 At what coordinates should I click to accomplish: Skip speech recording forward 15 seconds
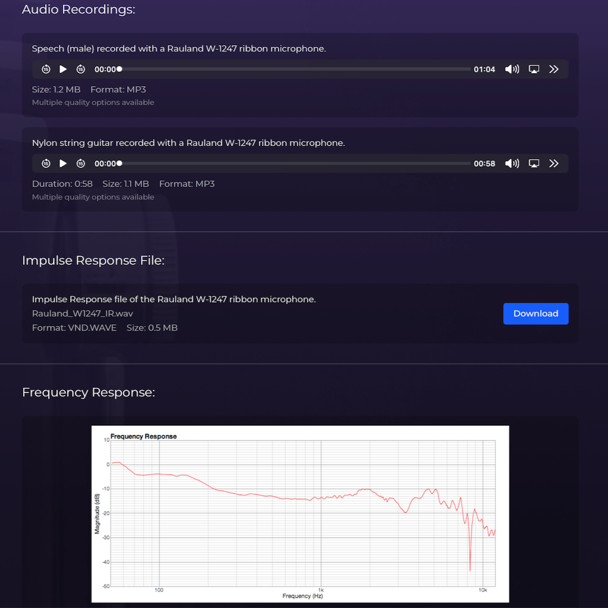(81, 69)
